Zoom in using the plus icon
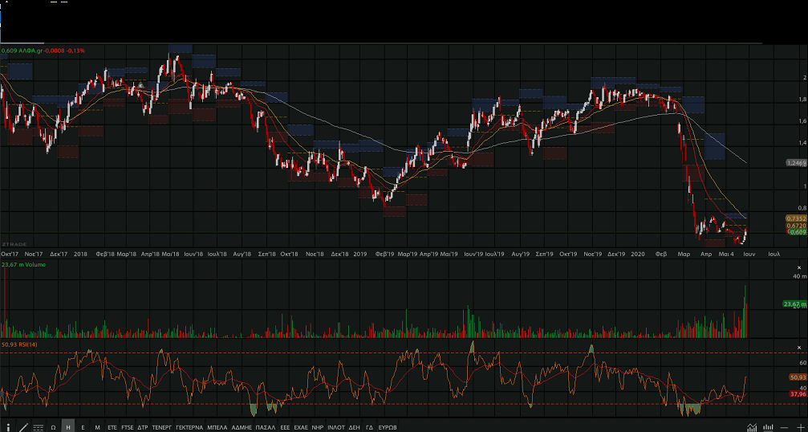Screen dimensions: 808x432 click(800, 426)
